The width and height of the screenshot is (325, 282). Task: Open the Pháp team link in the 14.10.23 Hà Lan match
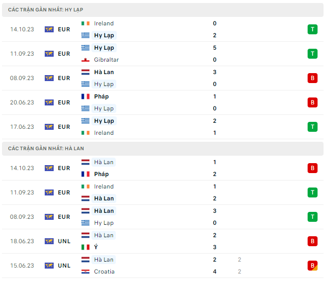101,174
